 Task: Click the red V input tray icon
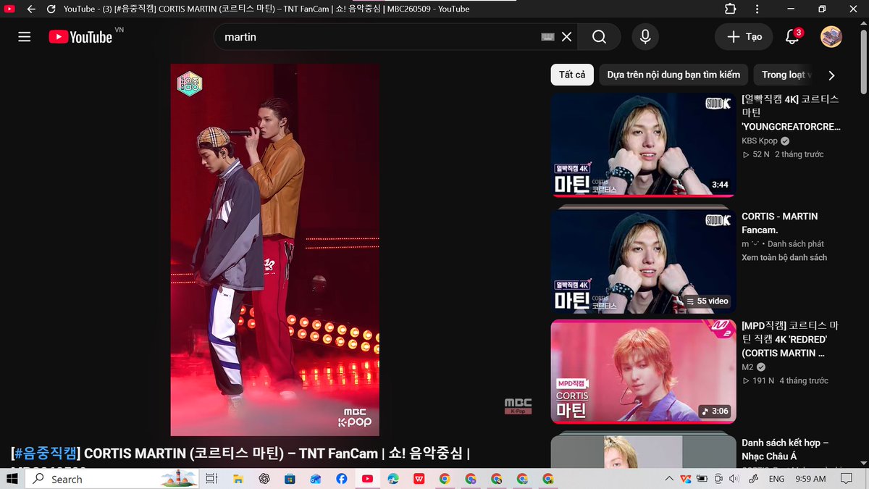685,479
